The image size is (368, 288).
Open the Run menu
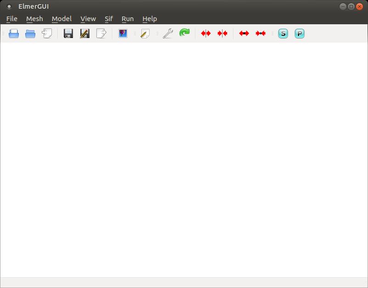[128, 19]
